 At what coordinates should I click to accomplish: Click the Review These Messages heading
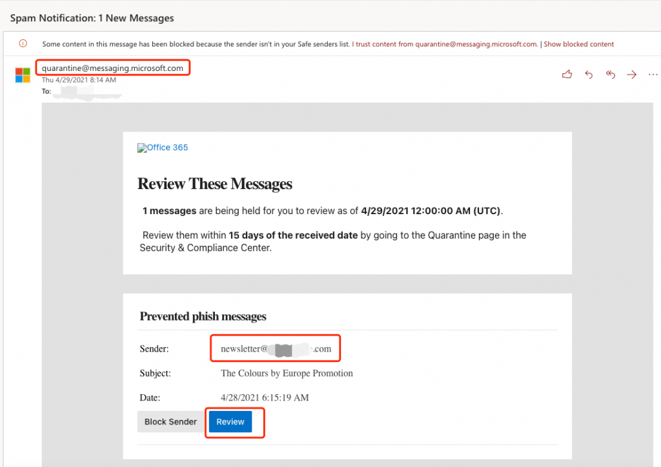(x=214, y=184)
